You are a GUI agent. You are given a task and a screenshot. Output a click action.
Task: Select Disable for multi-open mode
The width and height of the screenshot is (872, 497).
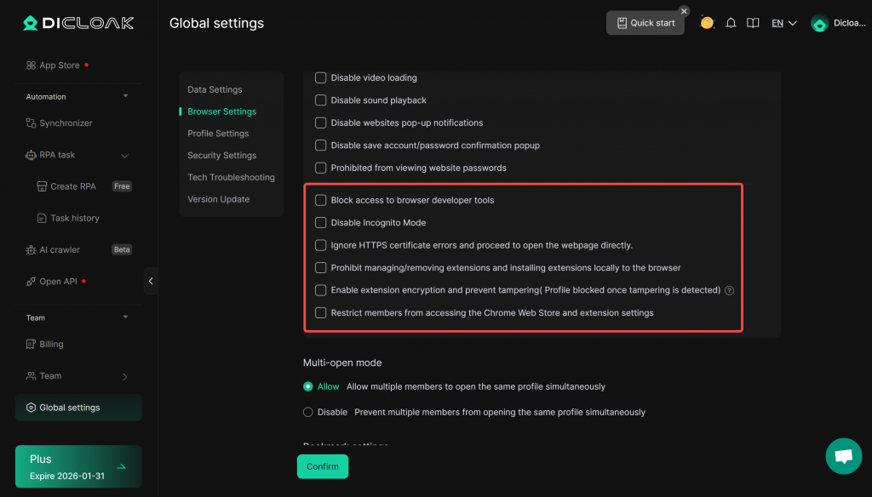click(x=308, y=412)
